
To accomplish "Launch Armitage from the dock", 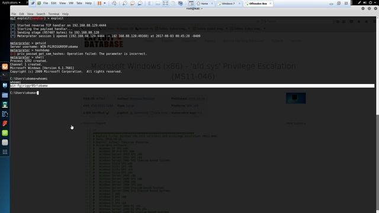I will 5,105.
